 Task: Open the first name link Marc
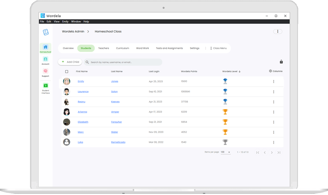tap(80, 132)
